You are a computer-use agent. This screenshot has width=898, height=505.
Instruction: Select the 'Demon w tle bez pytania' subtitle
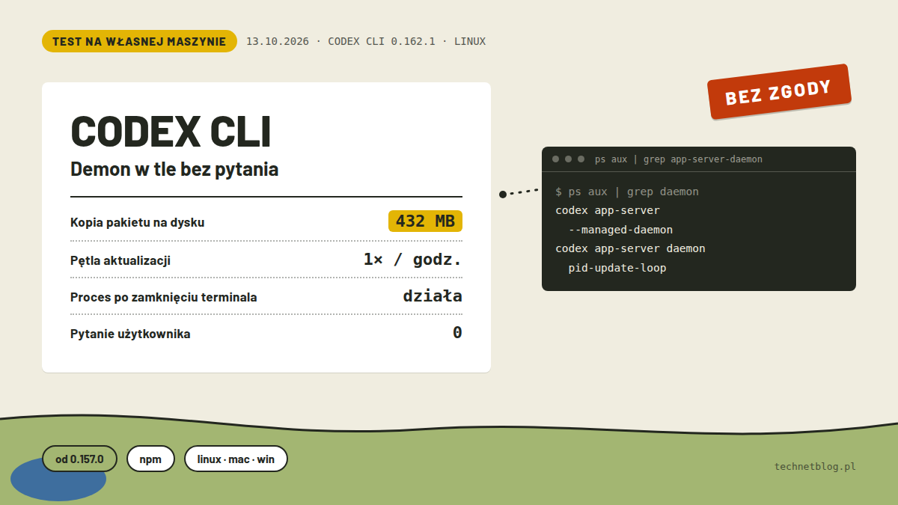click(x=174, y=169)
